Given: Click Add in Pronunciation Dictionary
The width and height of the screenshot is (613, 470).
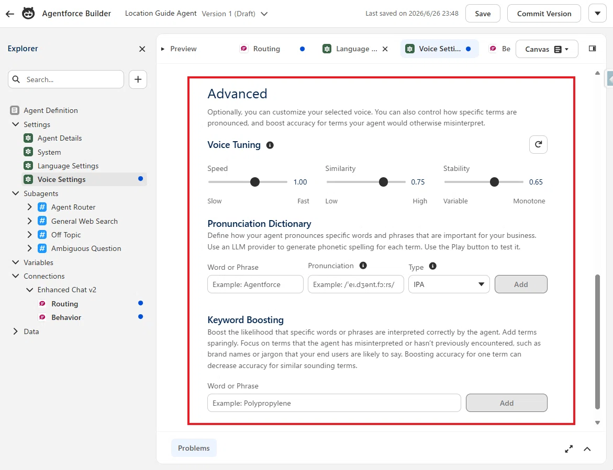Looking at the screenshot, I should point(521,284).
